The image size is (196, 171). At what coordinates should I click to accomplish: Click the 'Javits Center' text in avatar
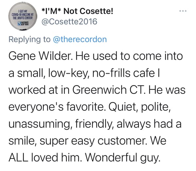click(x=23, y=18)
